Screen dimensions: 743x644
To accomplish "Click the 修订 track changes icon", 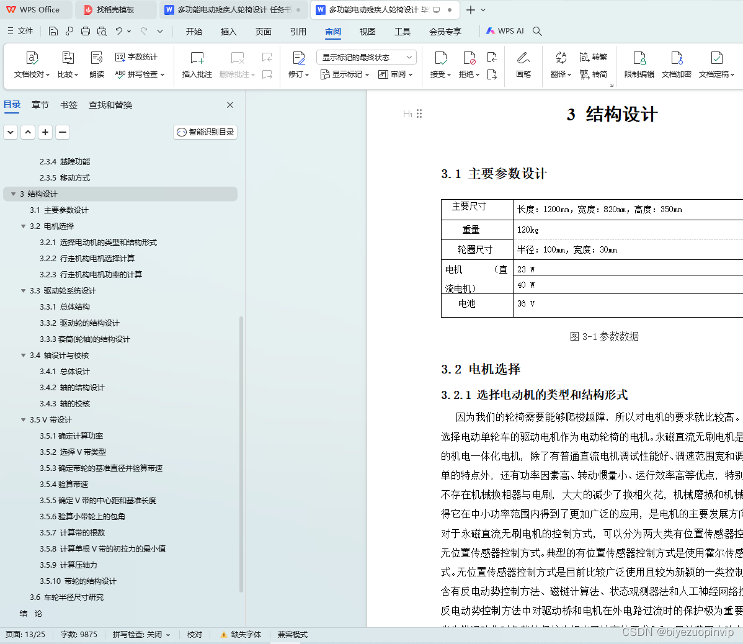I will (298, 65).
